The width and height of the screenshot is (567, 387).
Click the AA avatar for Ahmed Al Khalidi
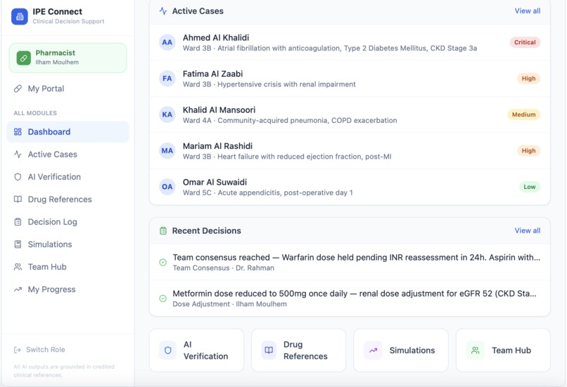pyautogui.click(x=167, y=42)
